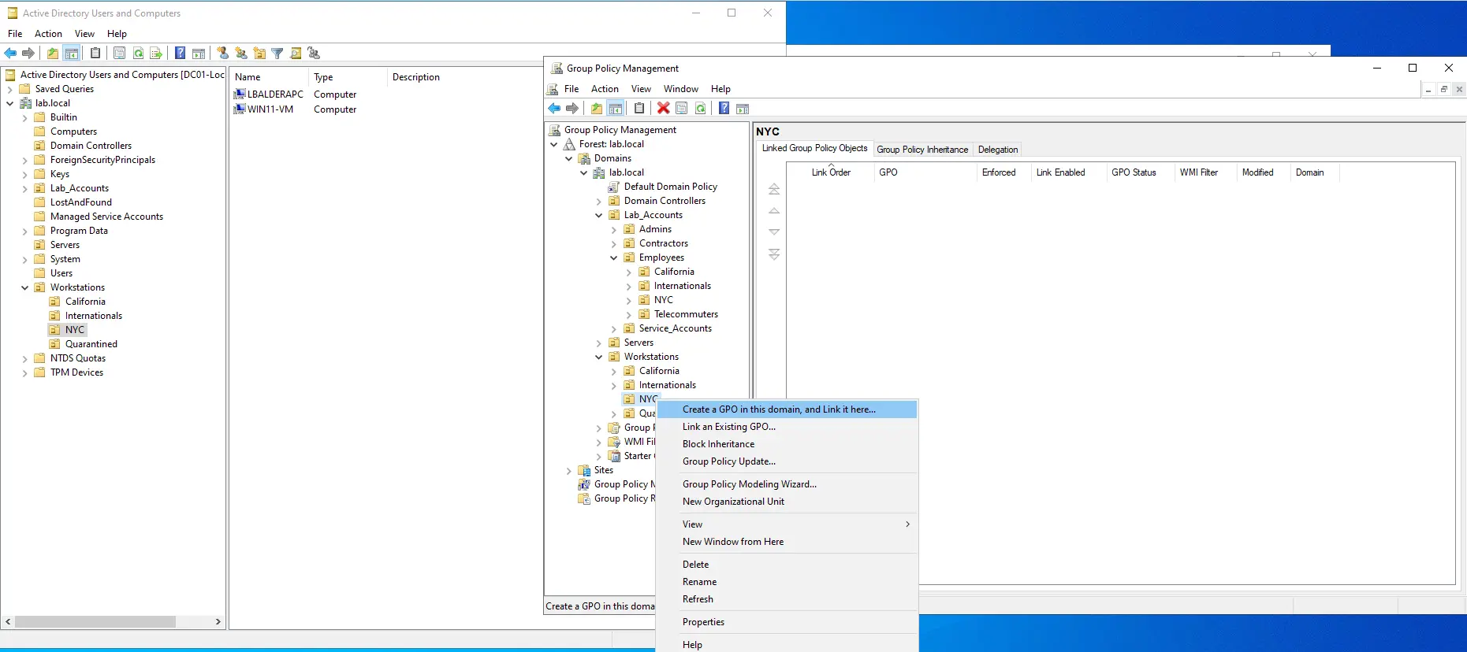The height and width of the screenshot is (652, 1467).
Task: Choose New Organizational Unit from context menu
Action: point(787,502)
